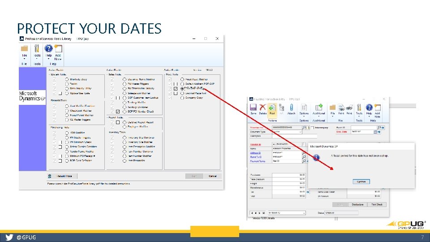Click the Rebuild Procs icon button

[x=62, y=176]
